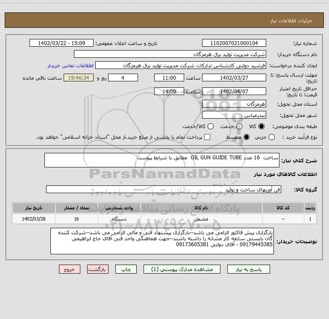This screenshot has height=319, width=329.
Task: Click the requester field فرشید دولتی
Action: pyautogui.click(x=181, y=66)
